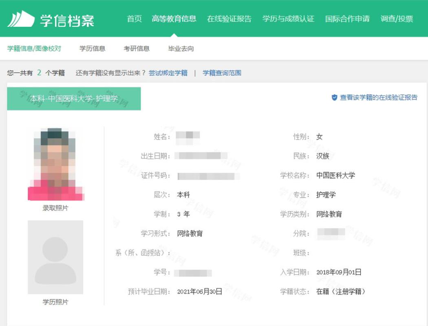
Task: Click the 录取照片 thumbnail image
Action: (x=56, y=163)
